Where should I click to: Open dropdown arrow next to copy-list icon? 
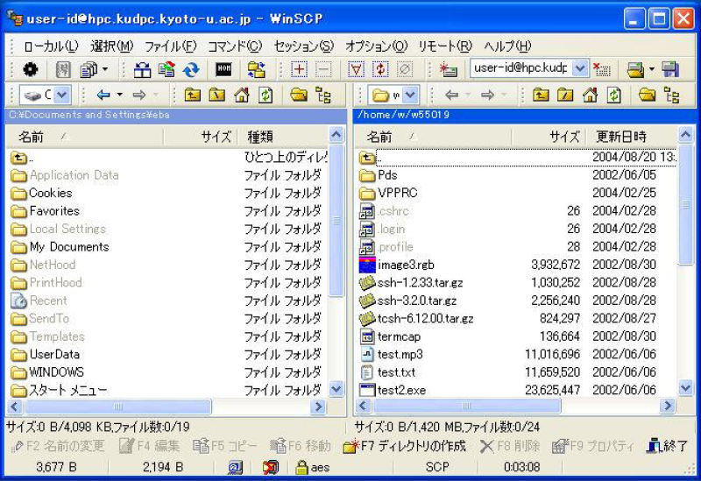click(105, 69)
